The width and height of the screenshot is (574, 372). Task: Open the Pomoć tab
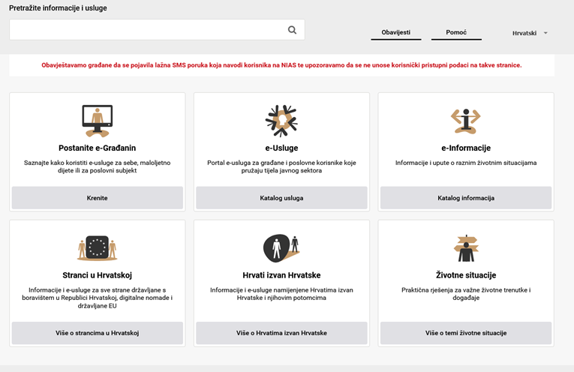[456, 33]
